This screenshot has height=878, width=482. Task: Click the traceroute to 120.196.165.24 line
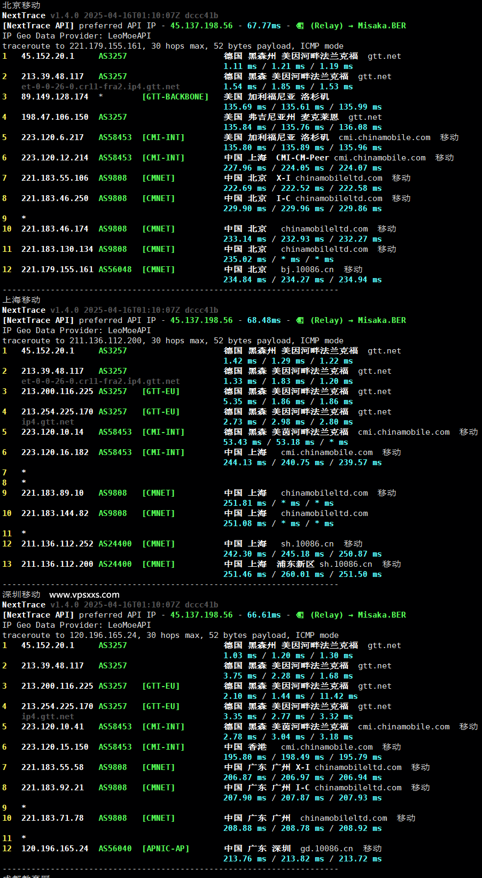[x=170, y=635]
